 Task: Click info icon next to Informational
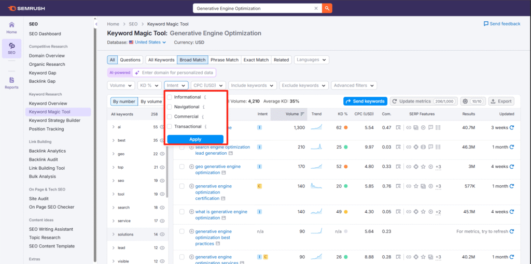click(x=205, y=97)
